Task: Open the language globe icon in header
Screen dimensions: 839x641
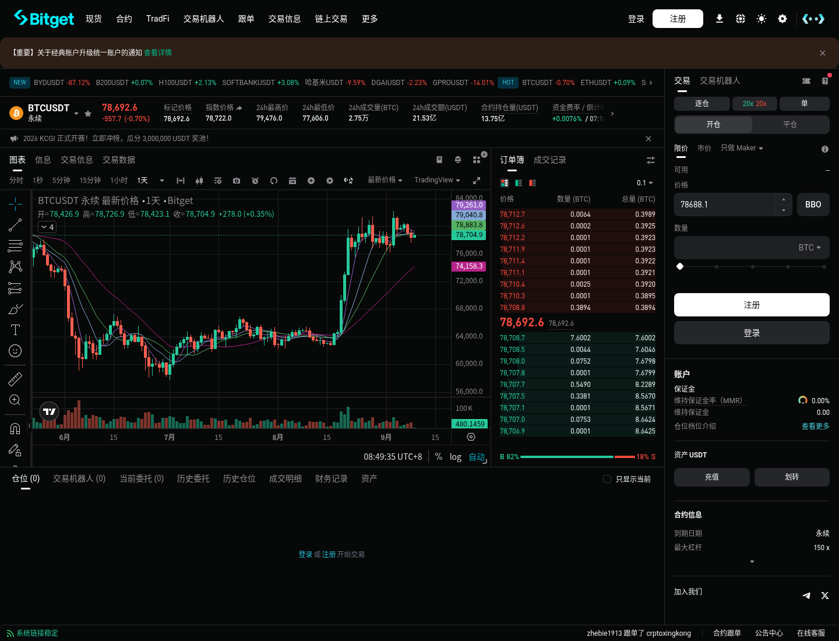Action: (x=741, y=19)
